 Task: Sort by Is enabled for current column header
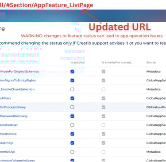[117, 62]
